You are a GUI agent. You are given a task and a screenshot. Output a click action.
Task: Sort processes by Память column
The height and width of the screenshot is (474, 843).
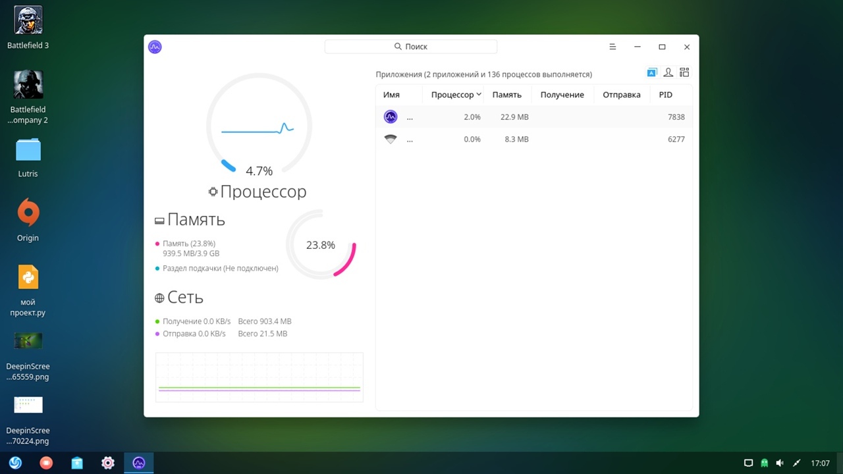(x=507, y=95)
